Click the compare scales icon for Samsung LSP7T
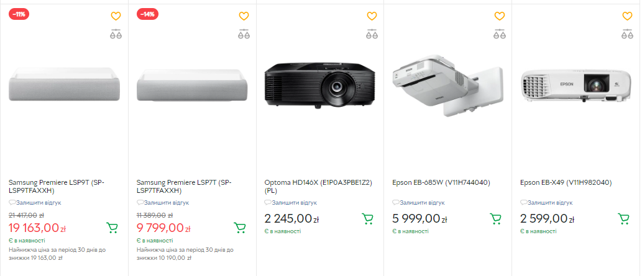The height and width of the screenshot is (276, 642). point(244,34)
